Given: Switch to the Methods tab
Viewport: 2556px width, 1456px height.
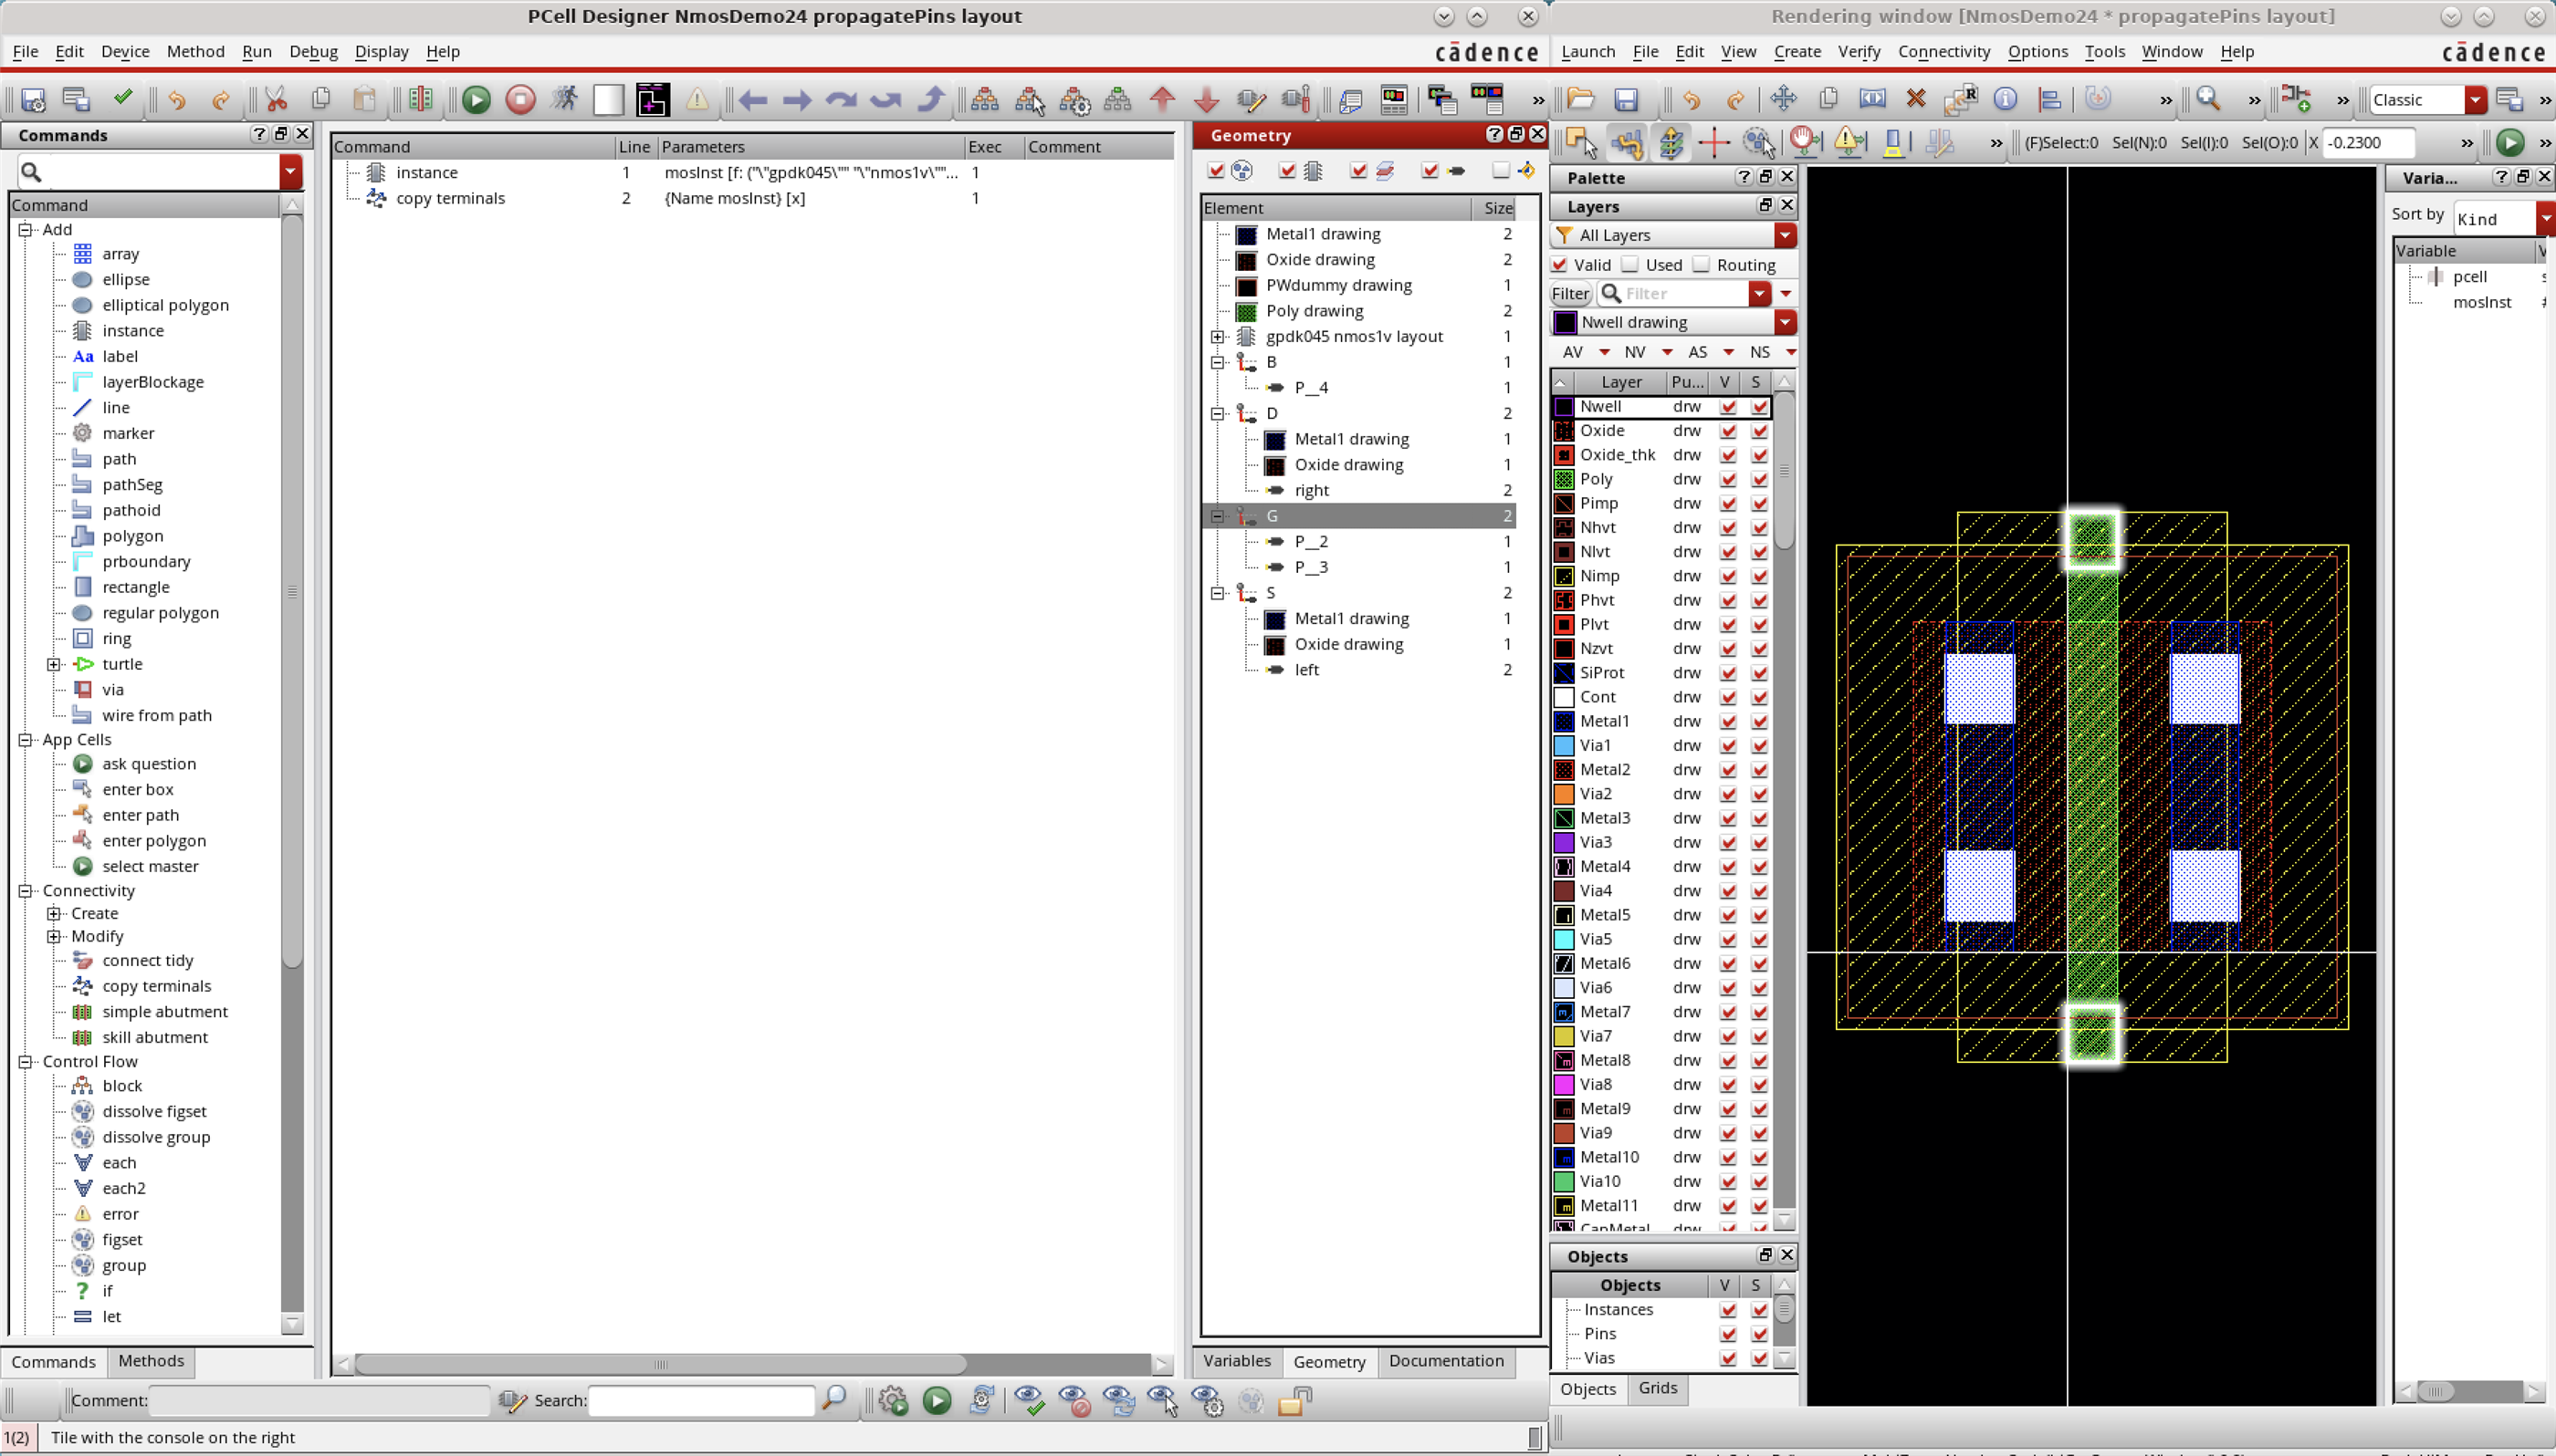Looking at the screenshot, I should (151, 1361).
